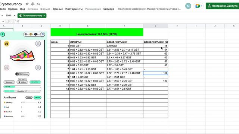Select cell 0.41 + 1.23 + 0.82 GST
Image resolution: width=239 pixels, height=134 pixels.
pos(88,57)
